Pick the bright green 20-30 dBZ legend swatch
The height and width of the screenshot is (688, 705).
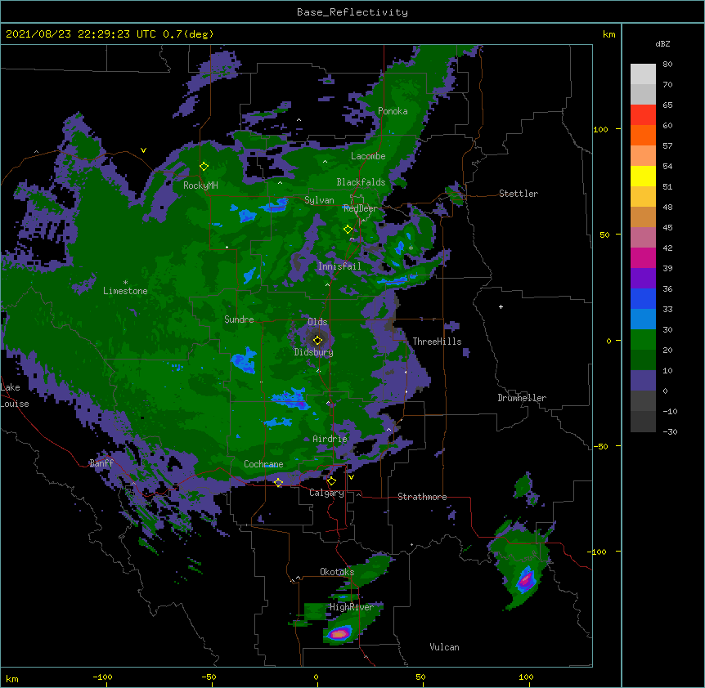click(x=643, y=340)
